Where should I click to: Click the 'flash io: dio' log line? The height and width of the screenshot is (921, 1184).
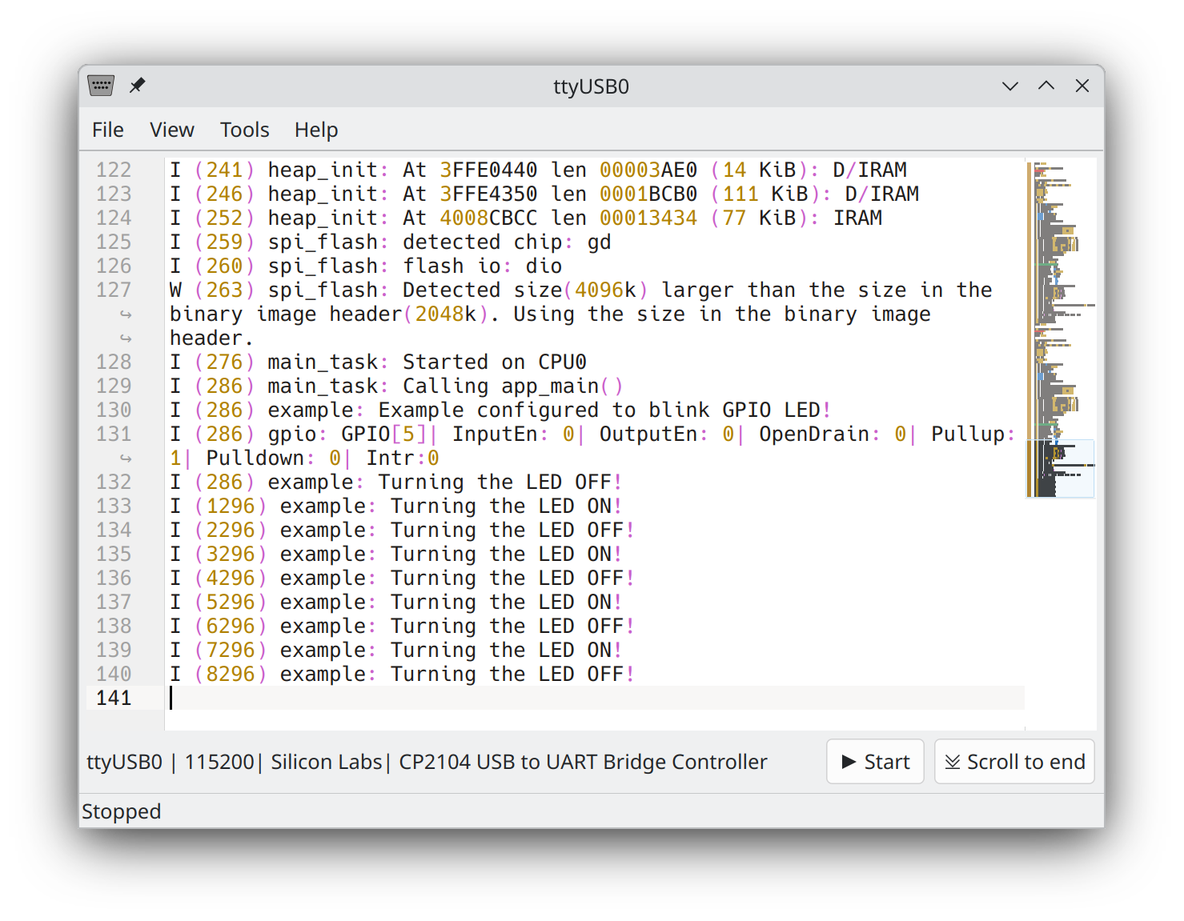click(x=366, y=266)
